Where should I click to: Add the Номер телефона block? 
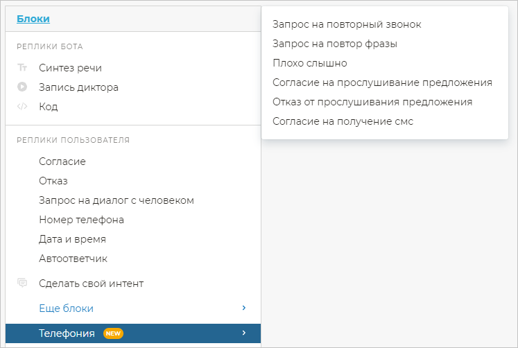[81, 220]
